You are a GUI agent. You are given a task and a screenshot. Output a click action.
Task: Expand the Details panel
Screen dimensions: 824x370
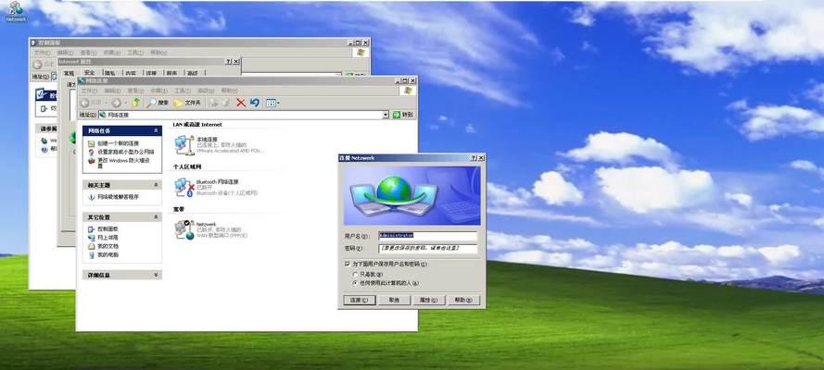pos(156,275)
